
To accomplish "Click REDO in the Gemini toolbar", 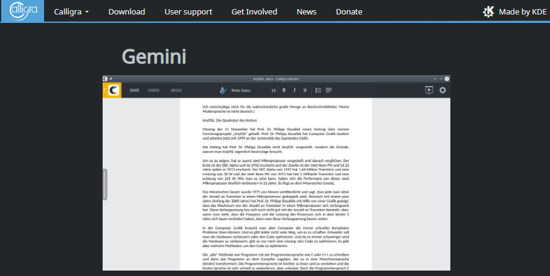I will click(176, 90).
